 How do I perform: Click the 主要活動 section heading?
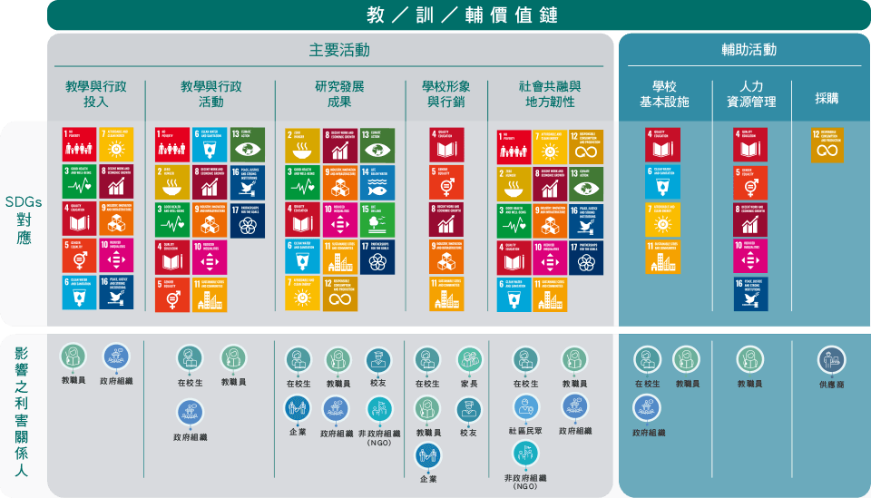point(339,50)
